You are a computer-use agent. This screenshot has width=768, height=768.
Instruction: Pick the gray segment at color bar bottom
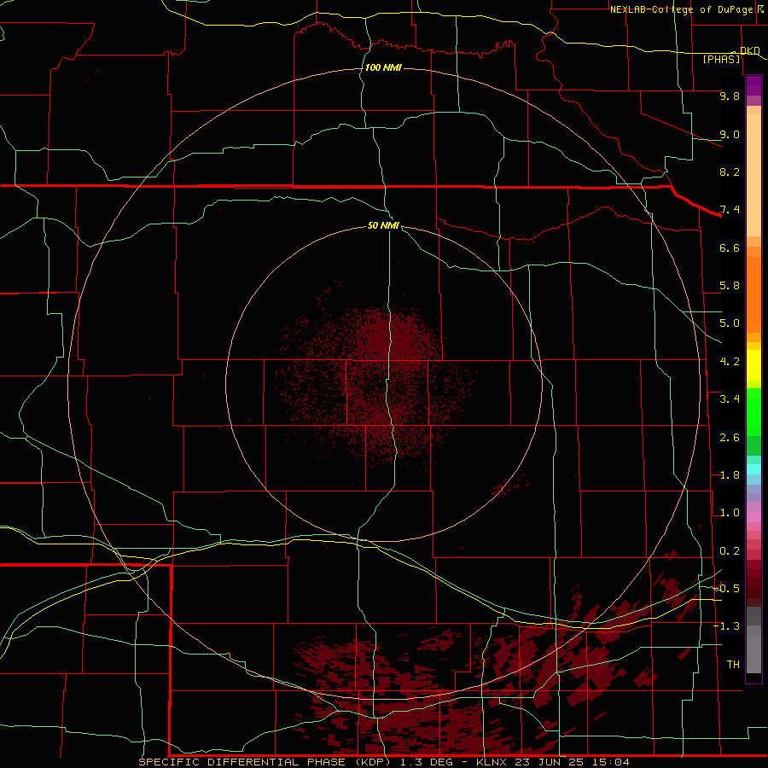click(753, 654)
